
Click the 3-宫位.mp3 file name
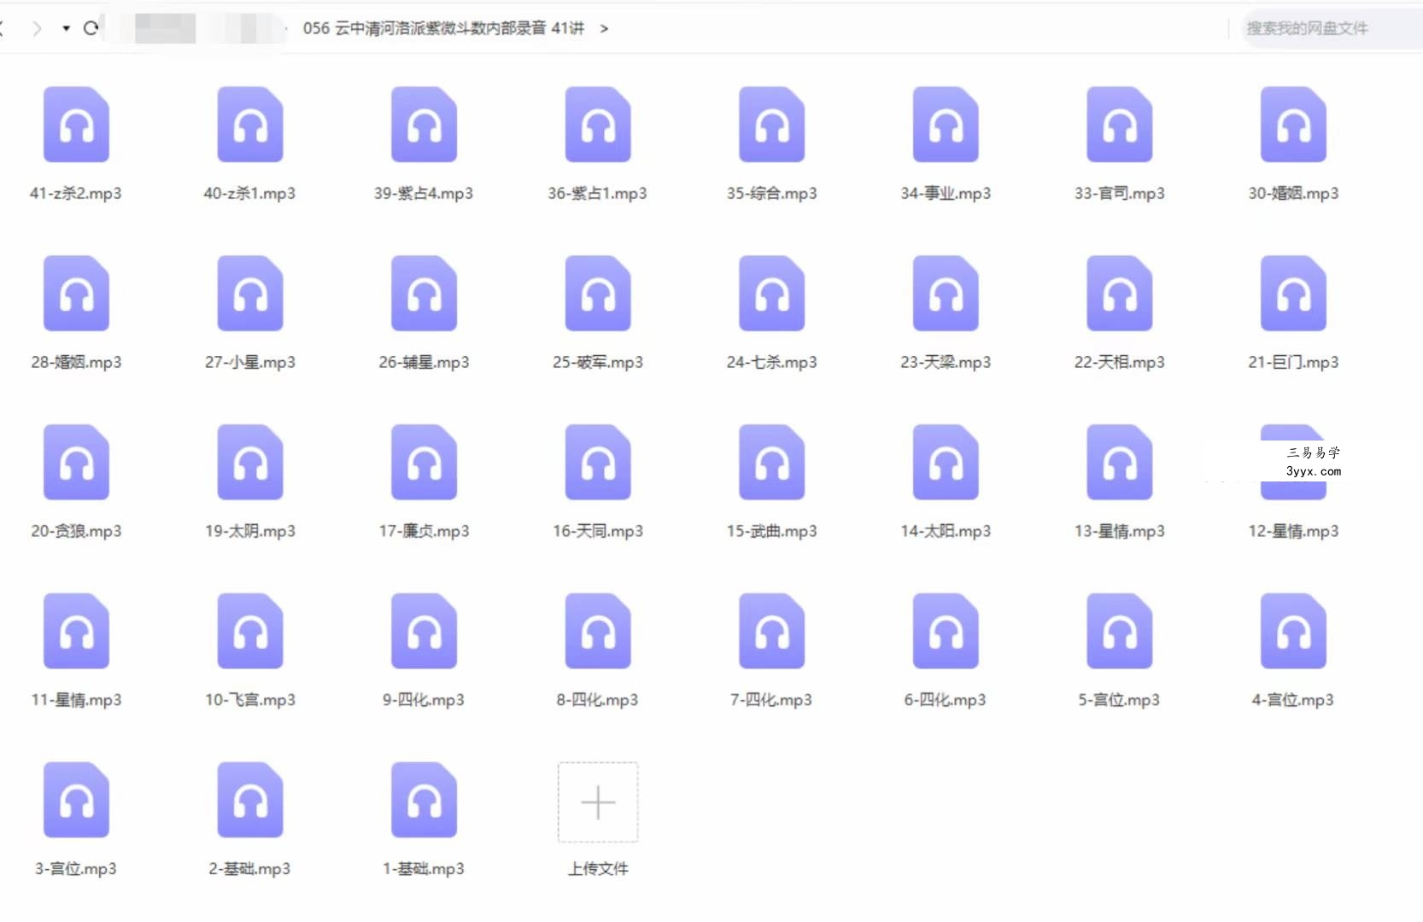coord(76,869)
